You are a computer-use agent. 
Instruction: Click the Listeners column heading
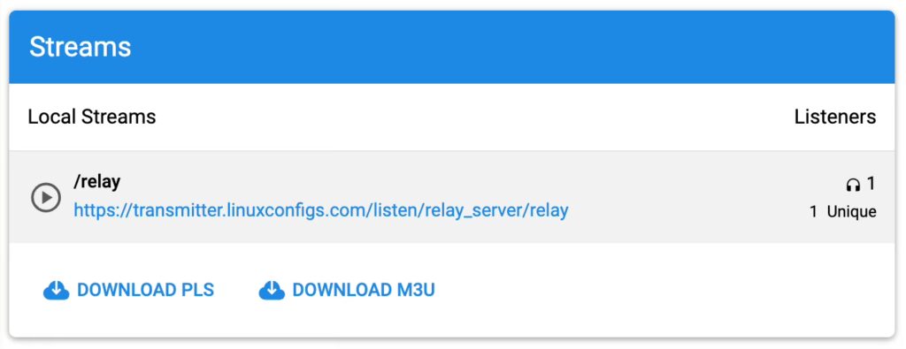click(x=835, y=118)
